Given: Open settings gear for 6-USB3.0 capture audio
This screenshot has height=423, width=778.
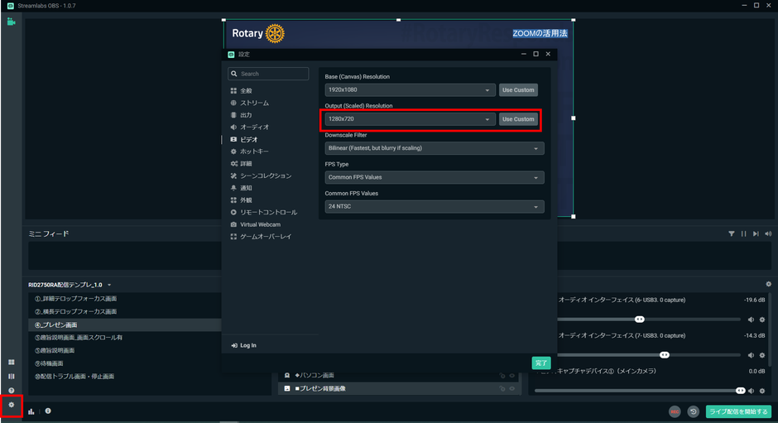Looking at the screenshot, I should click(762, 320).
